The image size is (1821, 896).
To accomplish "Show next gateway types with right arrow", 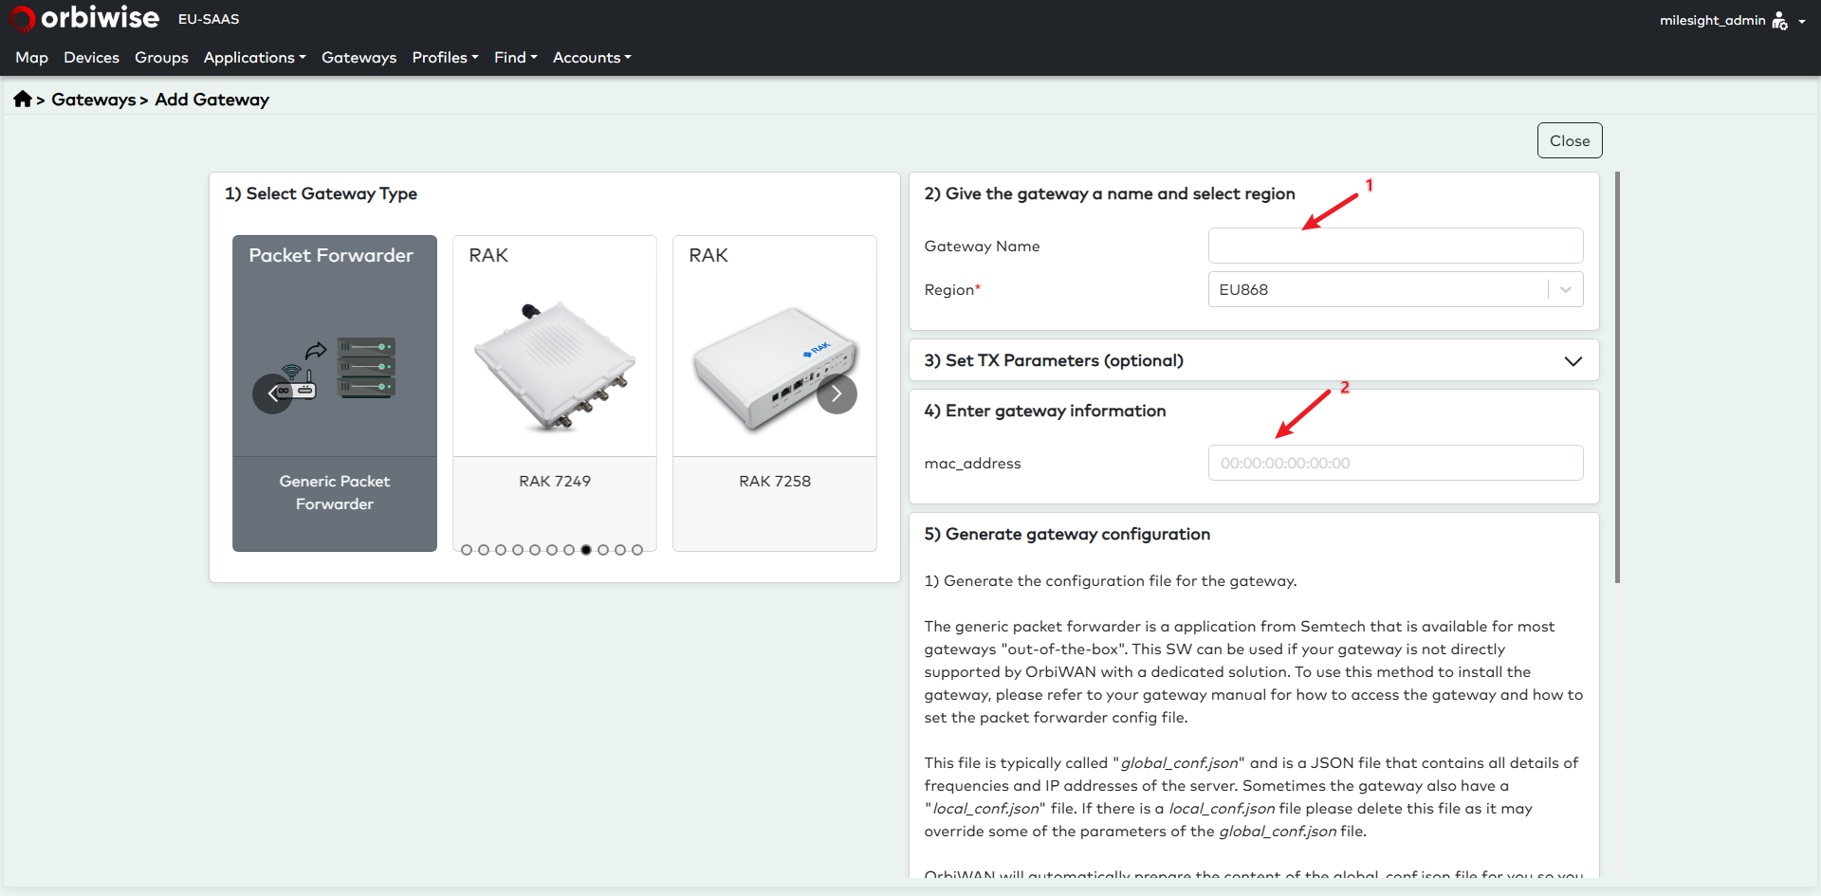I will pyautogui.click(x=837, y=393).
